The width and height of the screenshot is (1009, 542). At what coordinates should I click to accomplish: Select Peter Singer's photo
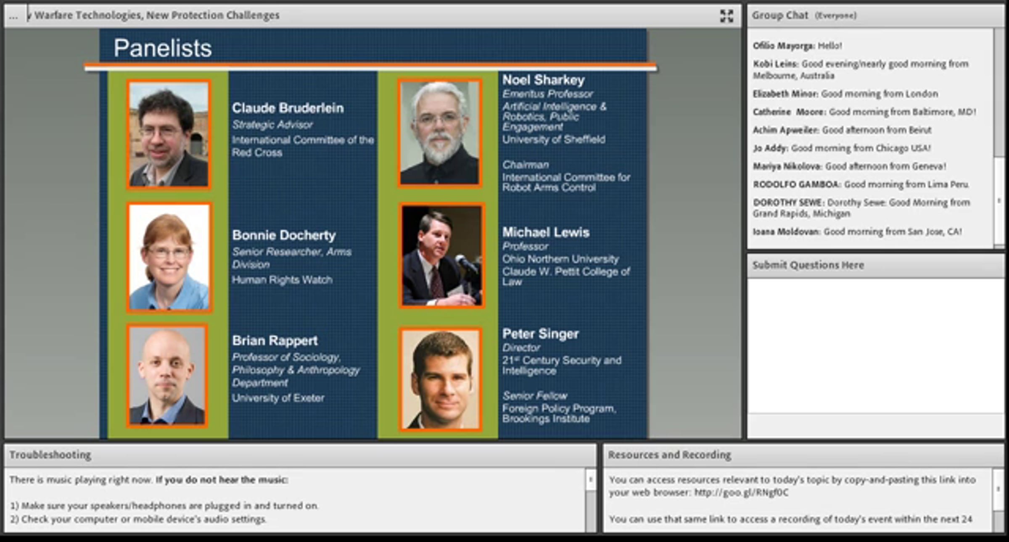441,379
